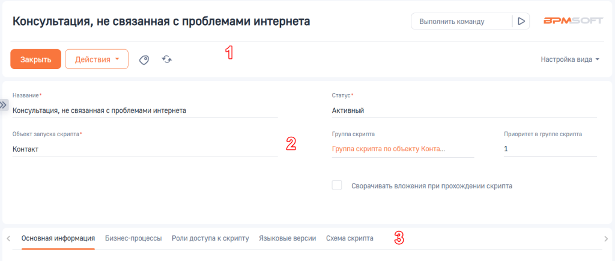
Task: Click into the Название text field
Action: [145, 110]
